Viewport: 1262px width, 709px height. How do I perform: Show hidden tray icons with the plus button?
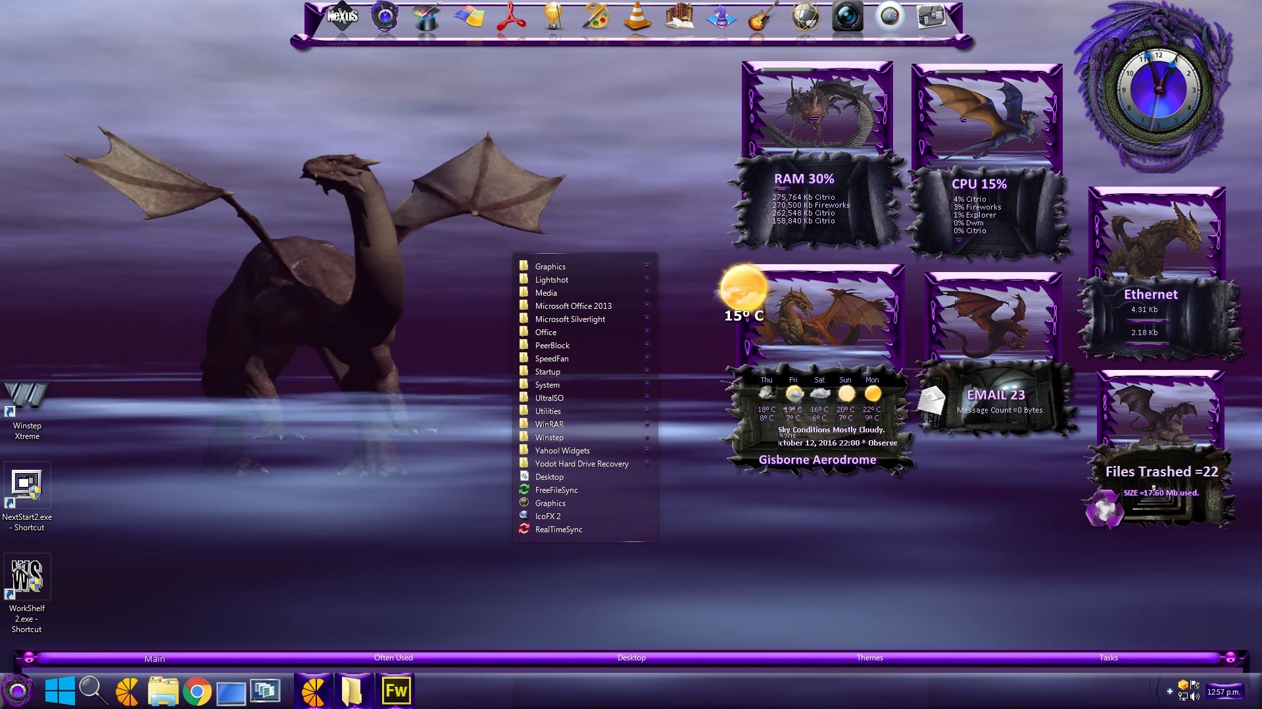pos(1169,691)
